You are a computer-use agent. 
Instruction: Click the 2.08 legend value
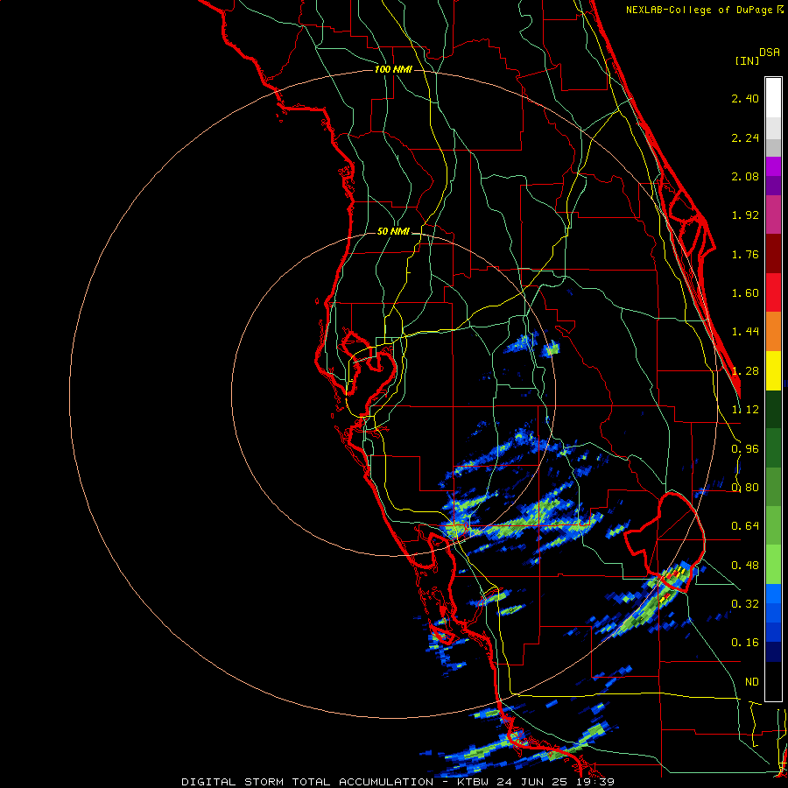pyautogui.click(x=745, y=176)
